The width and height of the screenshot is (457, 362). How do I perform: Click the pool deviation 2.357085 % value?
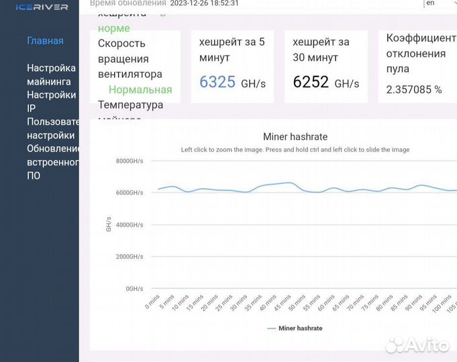coord(414,90)
